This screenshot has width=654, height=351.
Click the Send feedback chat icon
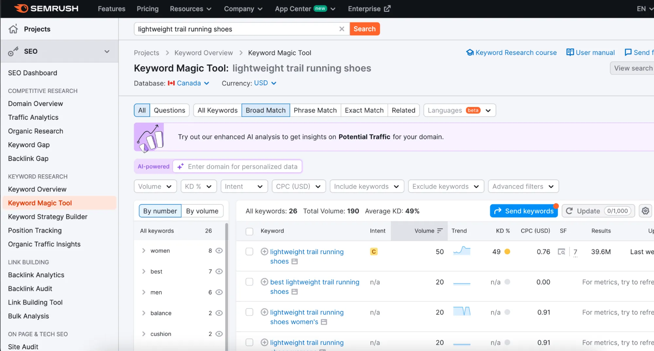(x=628, y=52)
